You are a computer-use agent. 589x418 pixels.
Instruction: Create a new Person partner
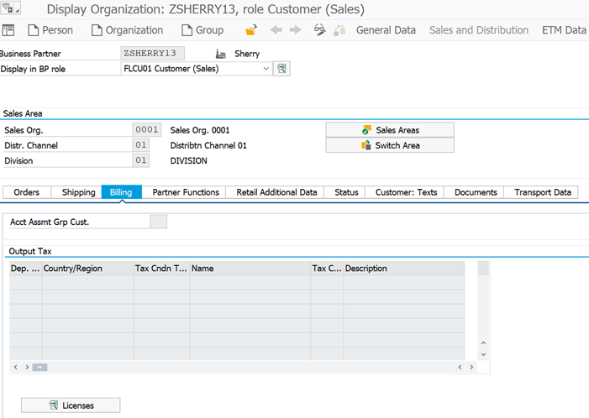(x=50, y=30)
